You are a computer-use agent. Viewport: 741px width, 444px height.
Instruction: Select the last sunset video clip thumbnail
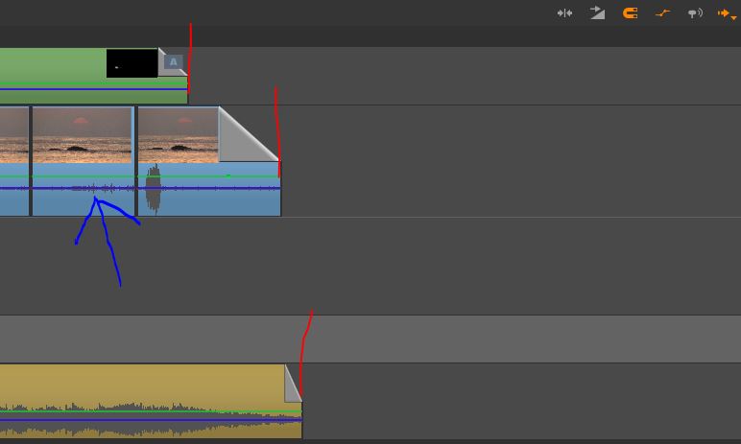179,135
